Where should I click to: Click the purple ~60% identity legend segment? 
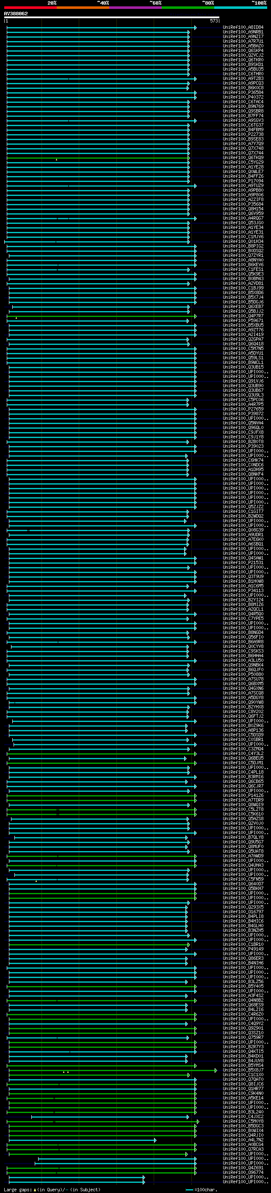(x=136, y=8)
